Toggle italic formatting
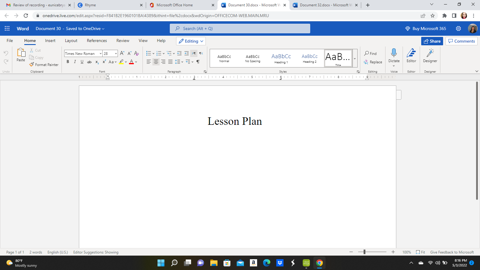 [x=75, y=62]
